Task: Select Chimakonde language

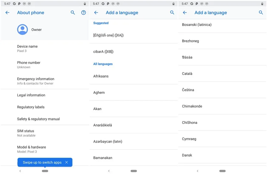Action: pos(222,106)
